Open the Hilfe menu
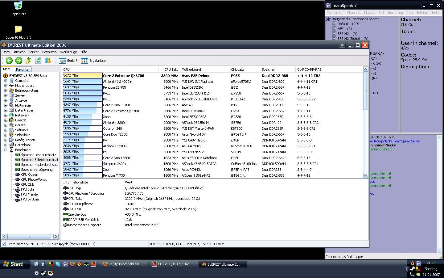This screenshot has height=278, width=444. 84,52
